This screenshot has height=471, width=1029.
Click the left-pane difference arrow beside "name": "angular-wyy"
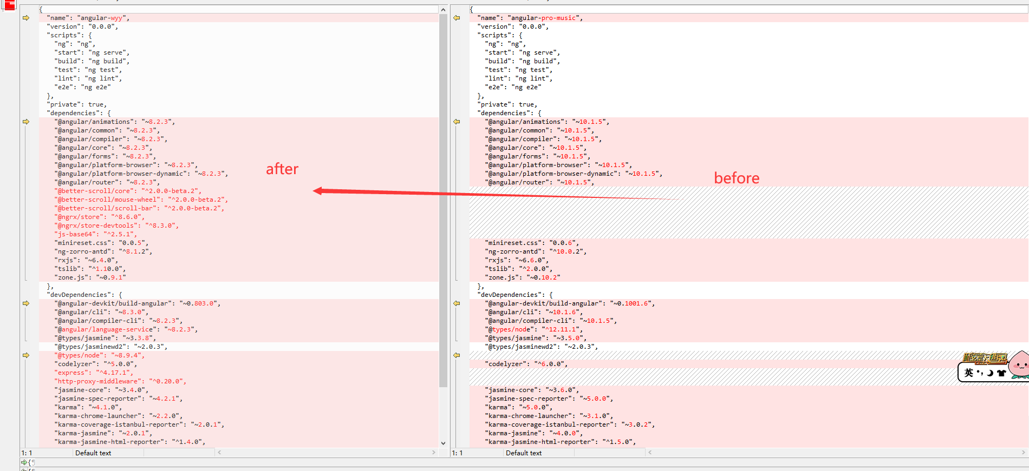[26, 18]
